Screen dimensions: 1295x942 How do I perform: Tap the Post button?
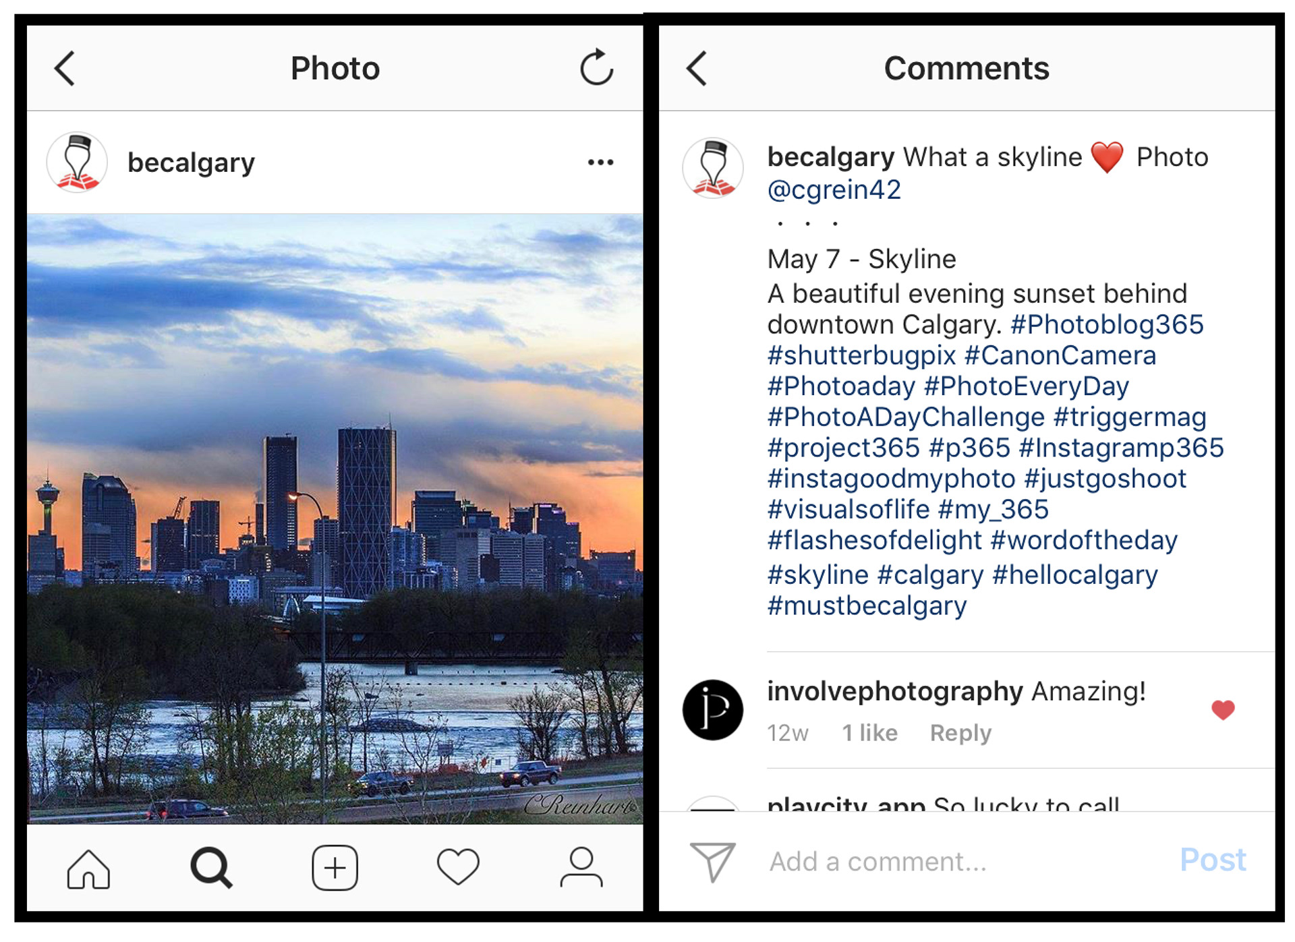tap(1213, 860)
